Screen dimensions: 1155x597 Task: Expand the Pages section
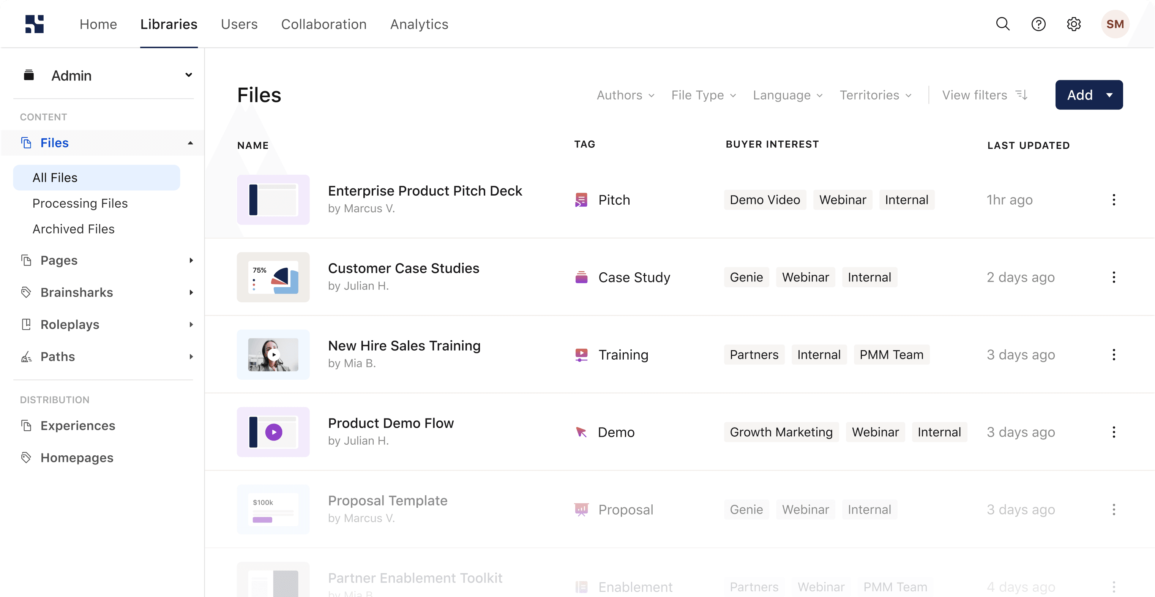tap(191, 261)
